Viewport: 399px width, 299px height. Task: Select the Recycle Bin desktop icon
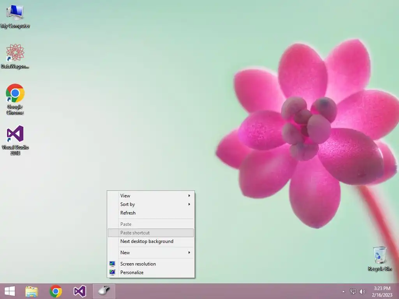click(380, 259)
